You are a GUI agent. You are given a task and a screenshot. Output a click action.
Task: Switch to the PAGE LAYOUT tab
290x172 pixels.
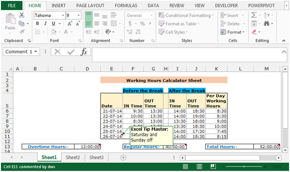point(90,6)
